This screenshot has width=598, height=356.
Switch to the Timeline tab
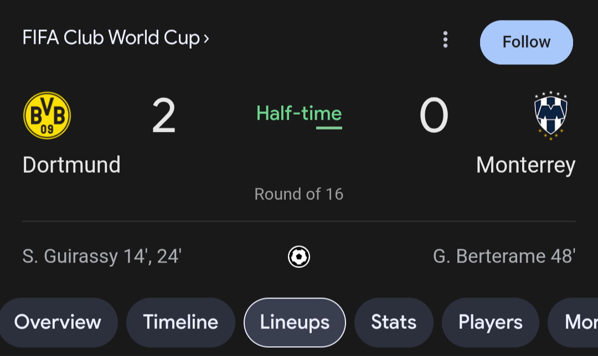[x=181, y=322]
